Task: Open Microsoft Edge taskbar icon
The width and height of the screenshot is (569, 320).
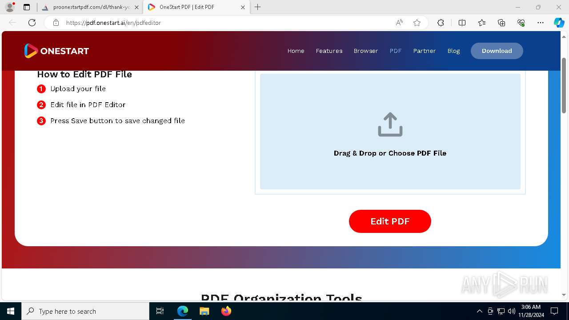Action: [183, 311]
